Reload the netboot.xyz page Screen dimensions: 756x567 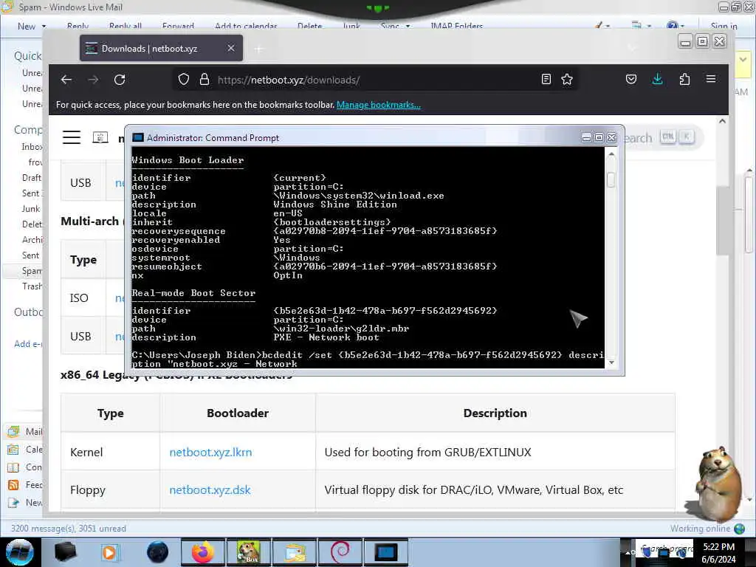coord(120,80)
